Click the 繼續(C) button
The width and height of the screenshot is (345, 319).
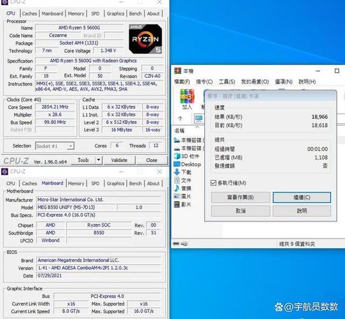tap(302, 197)
